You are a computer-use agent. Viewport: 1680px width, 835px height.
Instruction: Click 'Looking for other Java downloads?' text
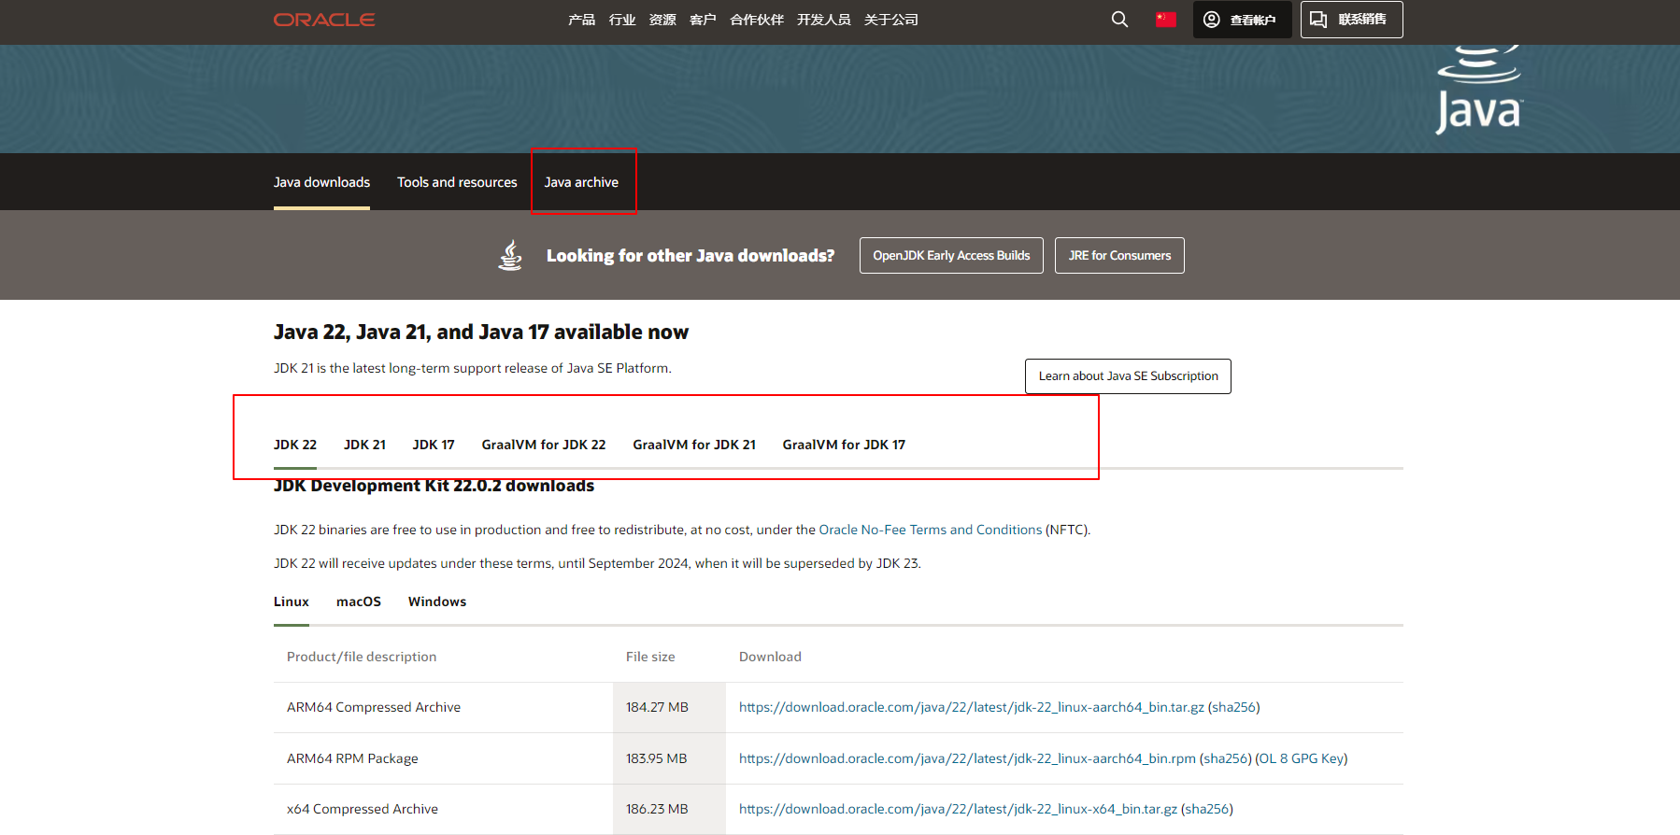pos(691,256)
